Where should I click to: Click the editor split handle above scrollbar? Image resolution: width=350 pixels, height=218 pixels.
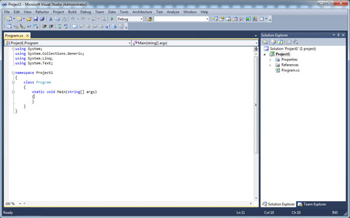coord(256,49)
